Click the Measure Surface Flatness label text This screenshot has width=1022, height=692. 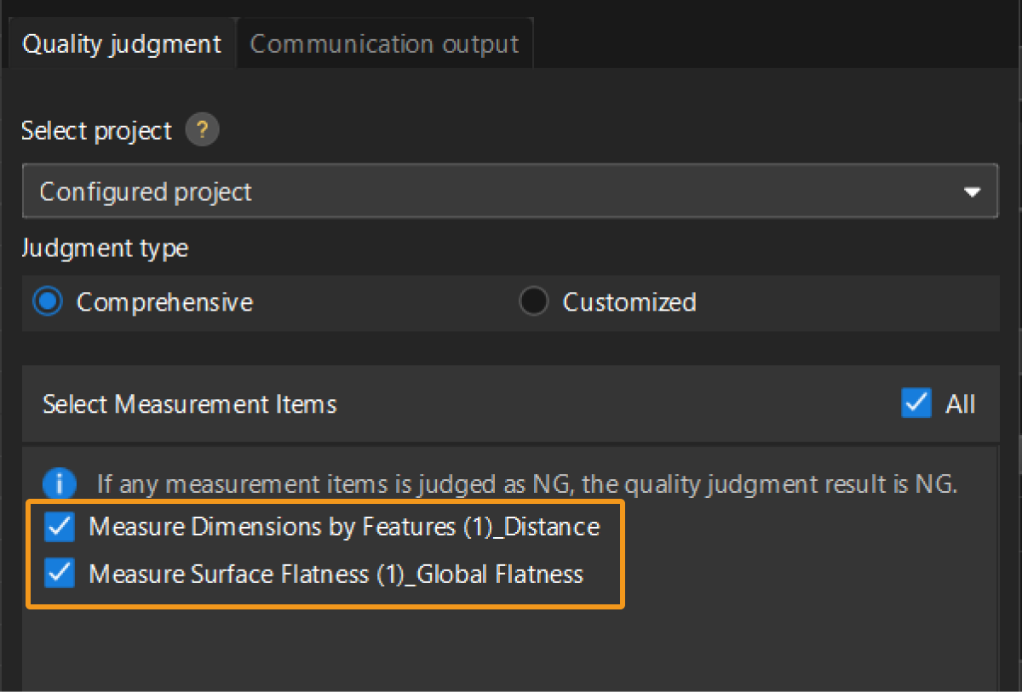coord(336,574)
